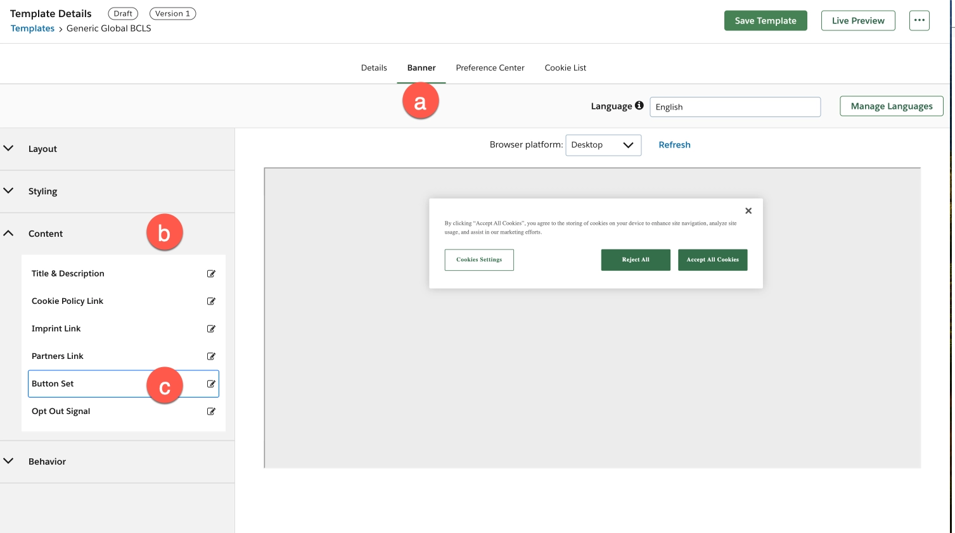Image resolution: width=955 pixels, height=533 pixels.
Task: Click inside the English language field
Action: pos(734,106)
